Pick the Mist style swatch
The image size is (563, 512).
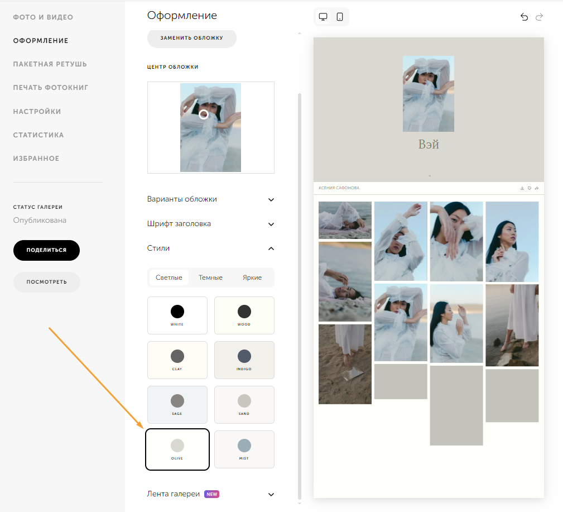pyautogui.click(x=244, y=449)
